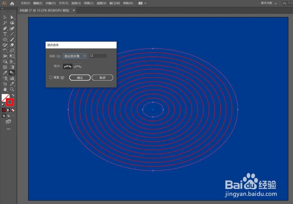Open the 对象(O) menu

(51, 3)
